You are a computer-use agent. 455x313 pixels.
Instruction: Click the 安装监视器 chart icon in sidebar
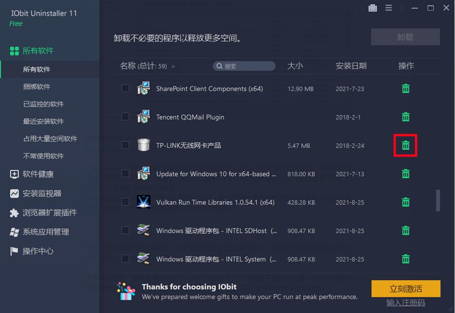[14, 194]
